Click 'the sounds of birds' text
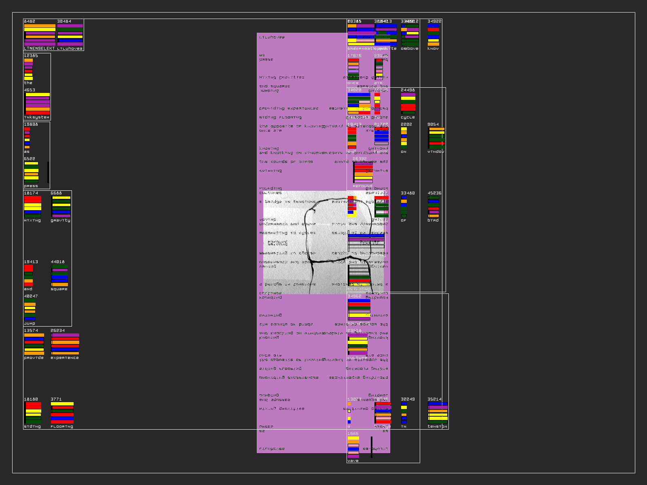This screenshot has width=647, height=485. 286,162
